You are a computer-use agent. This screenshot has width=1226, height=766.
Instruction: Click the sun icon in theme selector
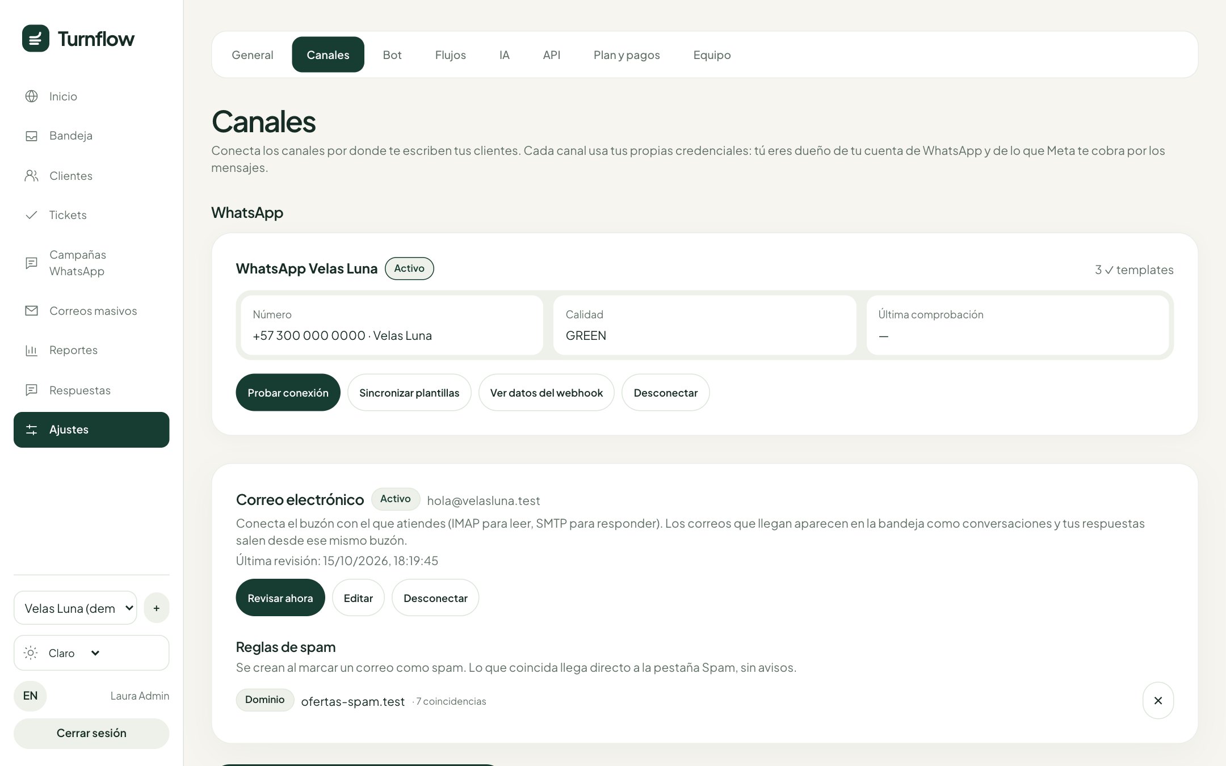[31, 653]
